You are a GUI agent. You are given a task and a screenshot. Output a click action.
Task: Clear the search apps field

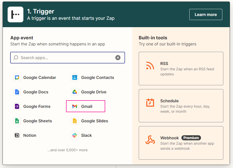pos(118,58)
